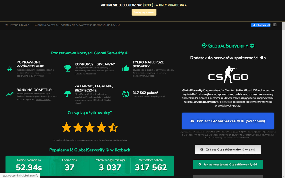This screenshot has width=285, height=178.
Task: Click the half-filled fifth rating star
Action: [x=113, y=127]
